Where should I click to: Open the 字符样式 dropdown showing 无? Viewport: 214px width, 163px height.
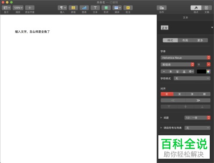(x=192, y=78)
